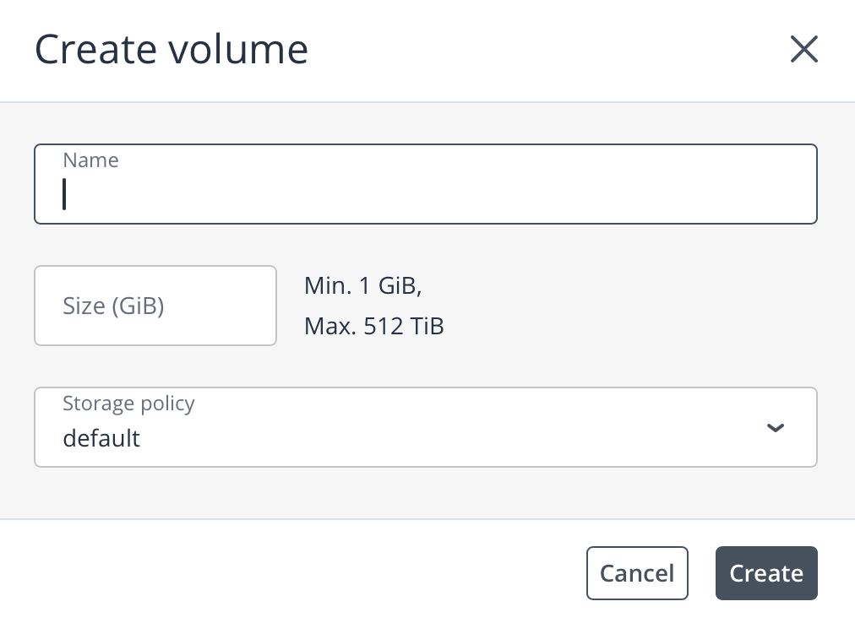The image size is (855, 623).
Task: Click the 'Name' field label
Action: coord(90,160)
